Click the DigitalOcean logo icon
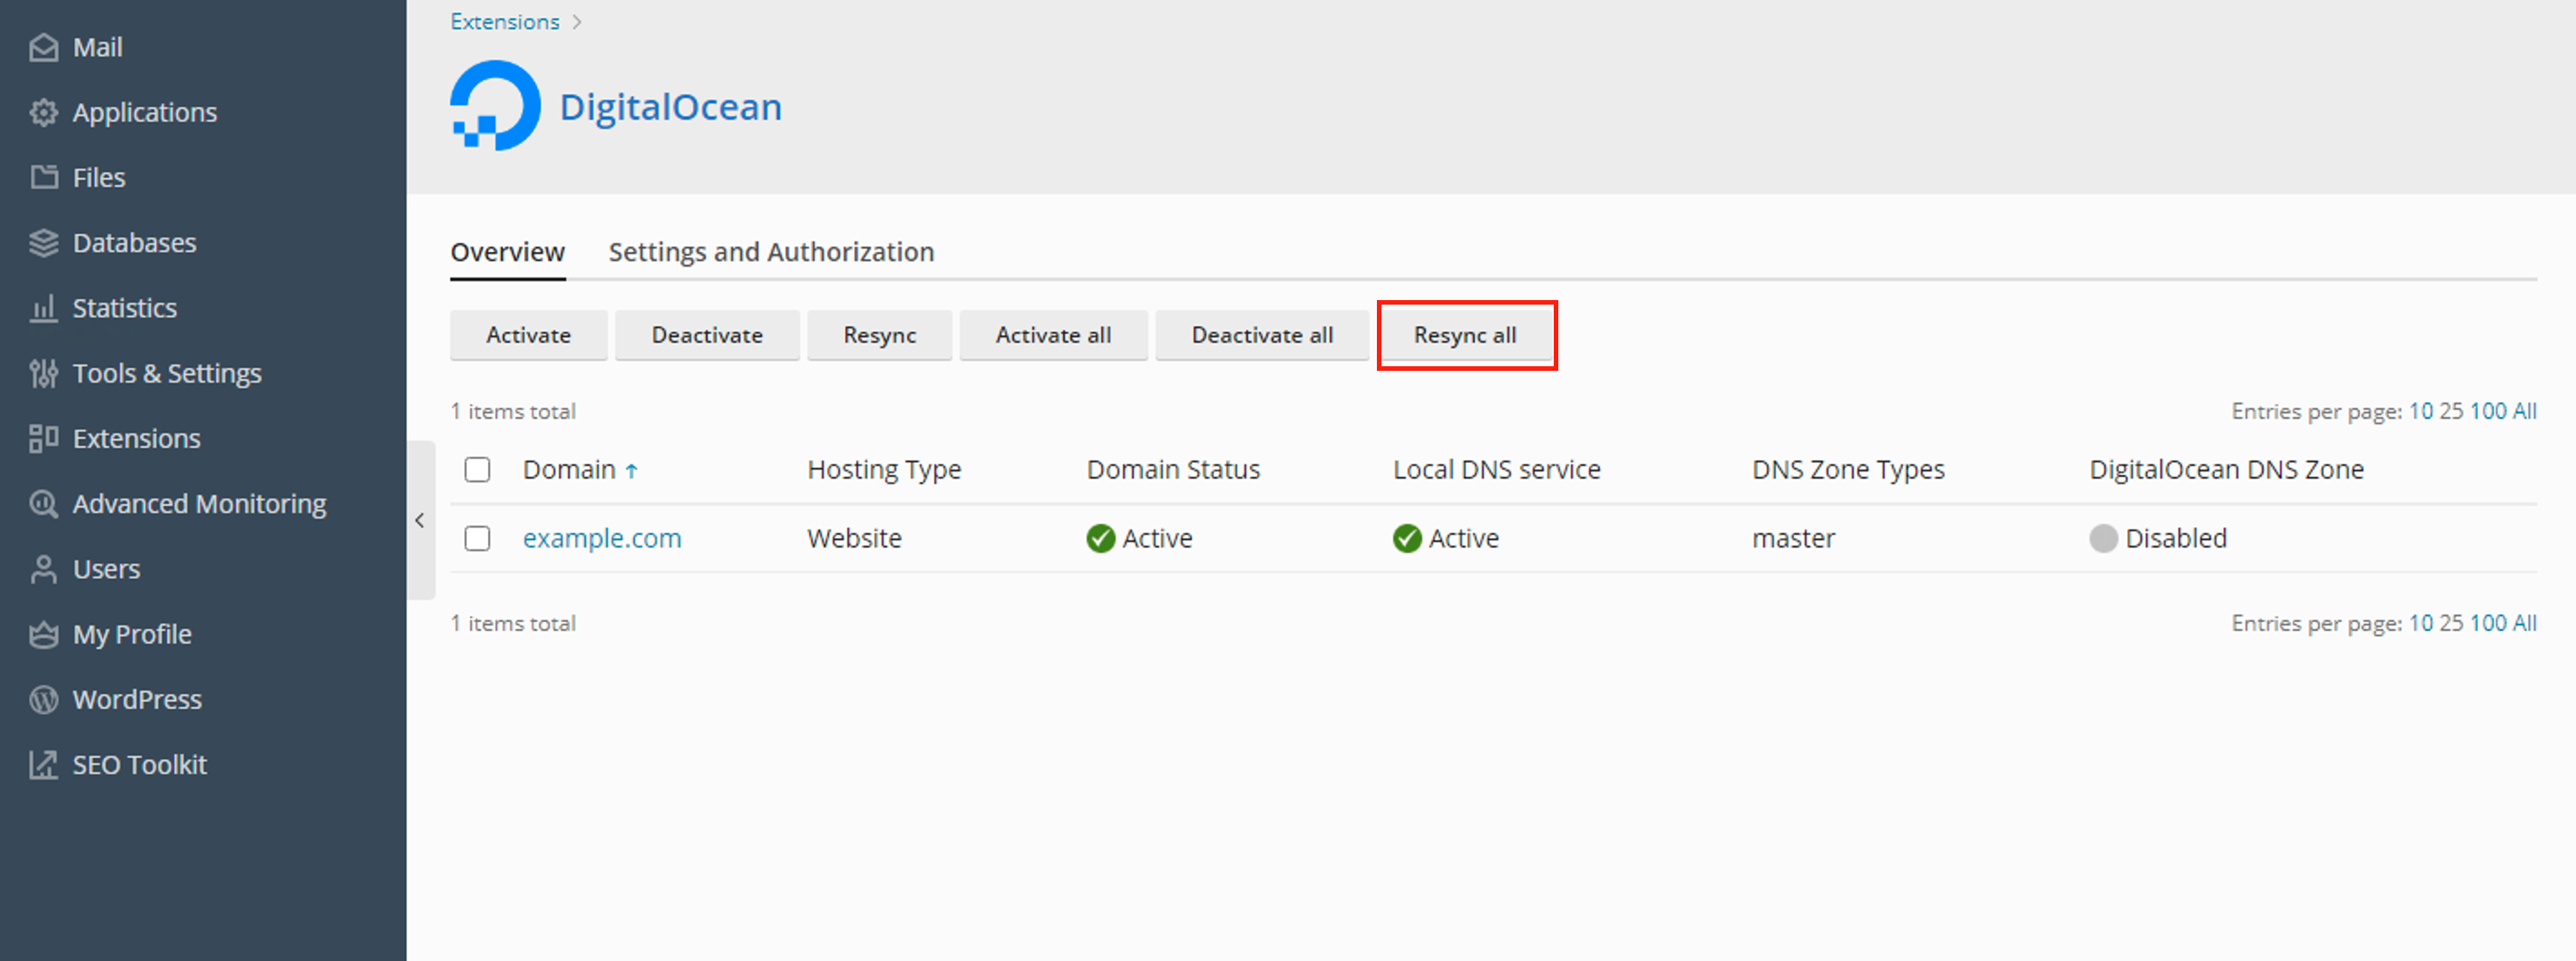Screen dimensions: 2576x961 point(495,106)
